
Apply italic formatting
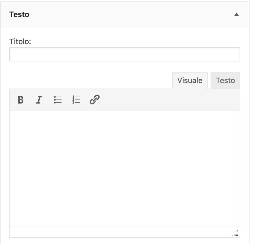(39, 100)
